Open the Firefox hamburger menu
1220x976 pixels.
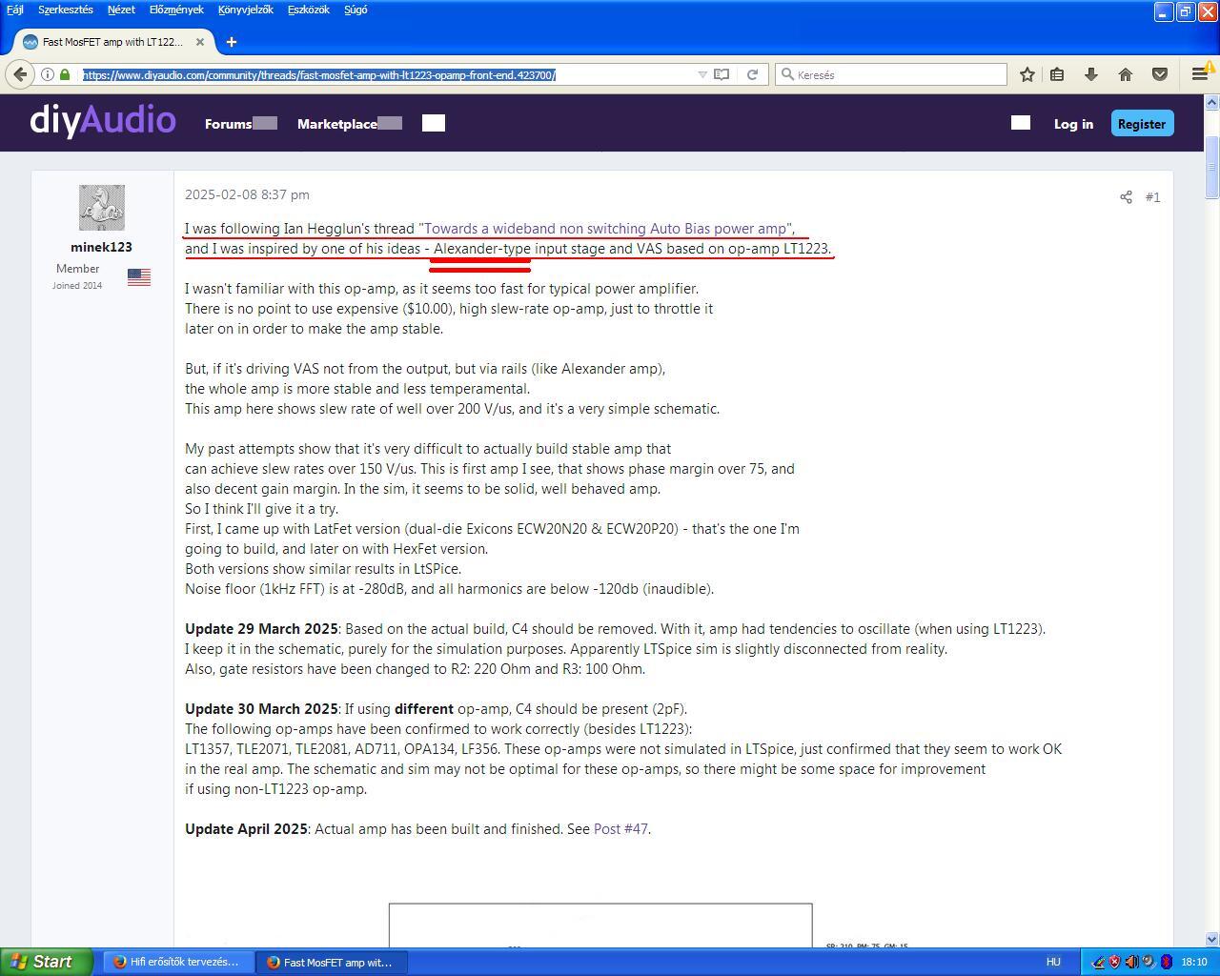pos(1199,74)
